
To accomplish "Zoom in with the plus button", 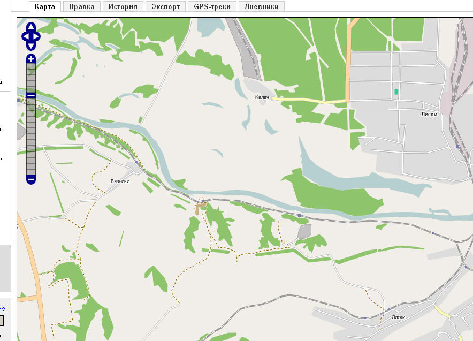I will (x=31, y=59).
